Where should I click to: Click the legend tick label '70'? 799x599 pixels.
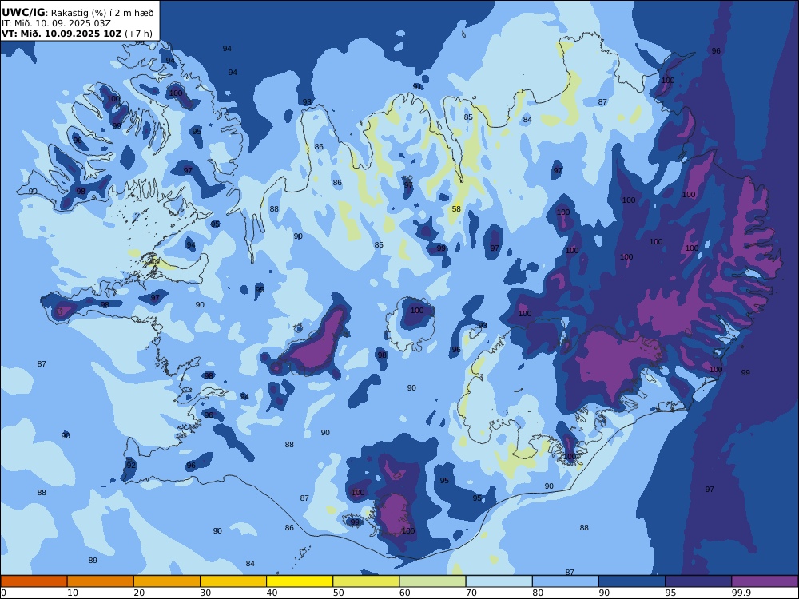[x=471, y=593]
